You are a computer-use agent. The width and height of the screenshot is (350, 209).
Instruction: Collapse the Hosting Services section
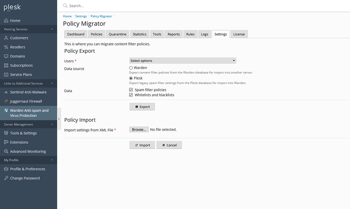coord(52,29)
